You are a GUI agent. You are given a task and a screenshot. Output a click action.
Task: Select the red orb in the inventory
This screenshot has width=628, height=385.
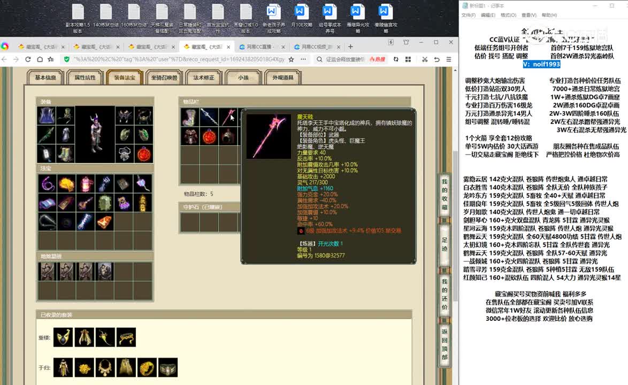(209, 136)
